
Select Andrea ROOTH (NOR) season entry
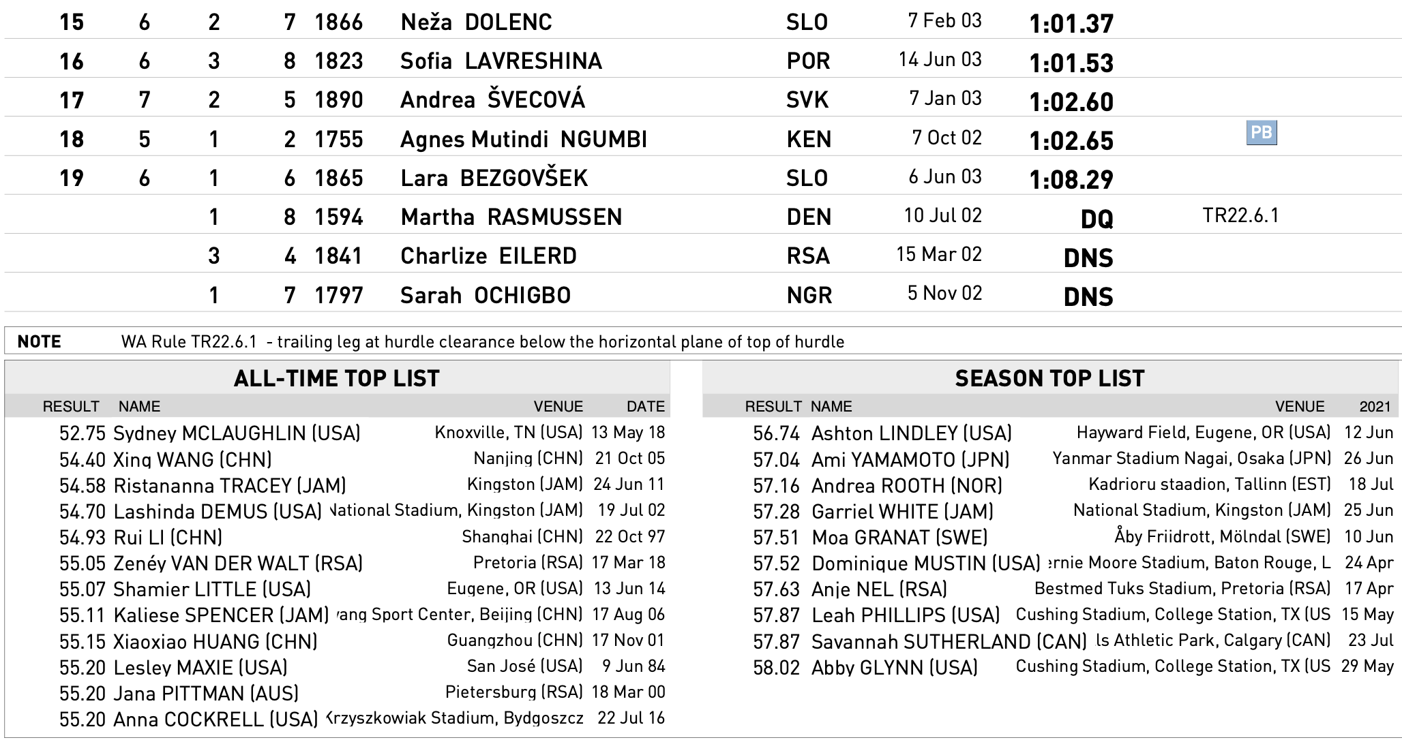pyautogui.click(x=906, y=486)
